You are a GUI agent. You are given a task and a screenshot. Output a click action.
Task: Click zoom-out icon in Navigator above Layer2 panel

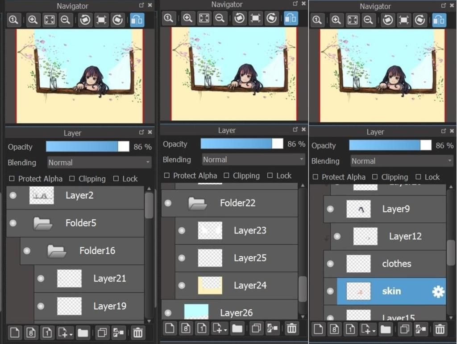(x=66, y=20)
